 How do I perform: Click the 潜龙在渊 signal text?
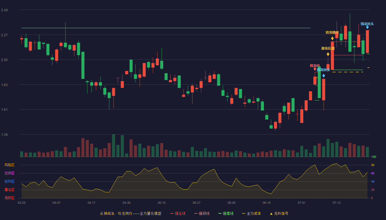328,48
